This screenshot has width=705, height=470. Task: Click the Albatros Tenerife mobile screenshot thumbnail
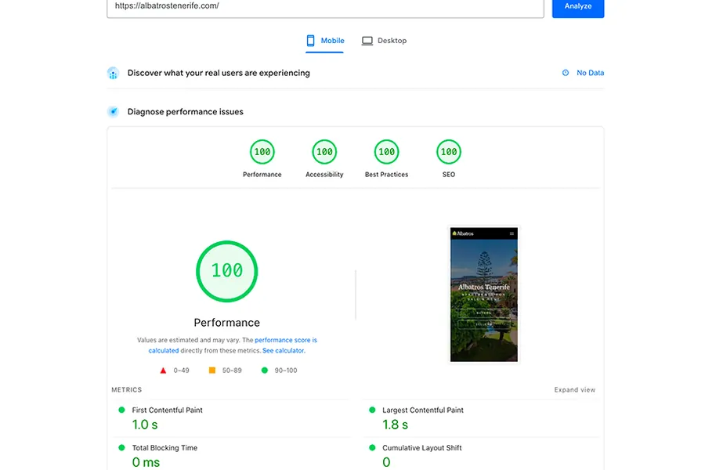coord(484,295)
